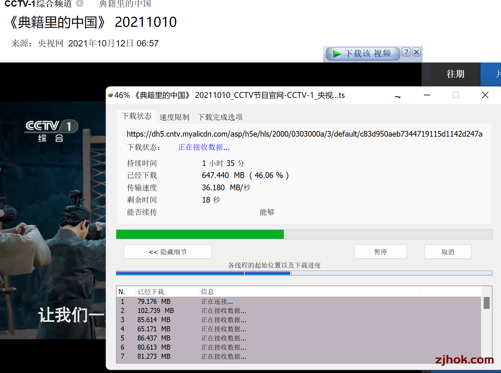Cancel the download with 取消 button

(x=448, y=252)
